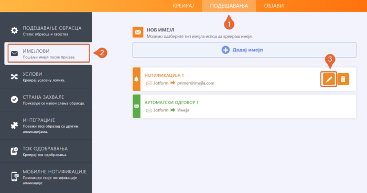Open МОБИЛНЕ НОТИФИКАЦИЈЕ section
This screenshot has height=193, width=367.
point(46,177)
